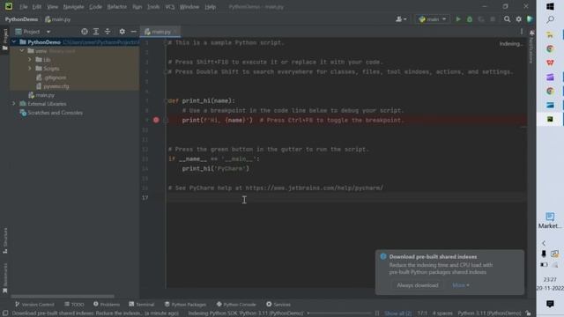Open JetBrains toolbox icon at top right

530,19
